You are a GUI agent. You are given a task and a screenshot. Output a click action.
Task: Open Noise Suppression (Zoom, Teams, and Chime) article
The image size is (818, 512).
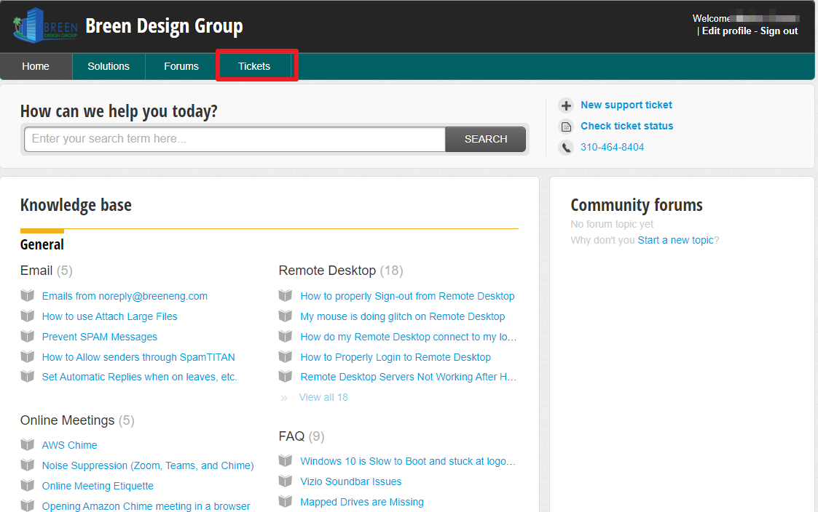(148, 465)
